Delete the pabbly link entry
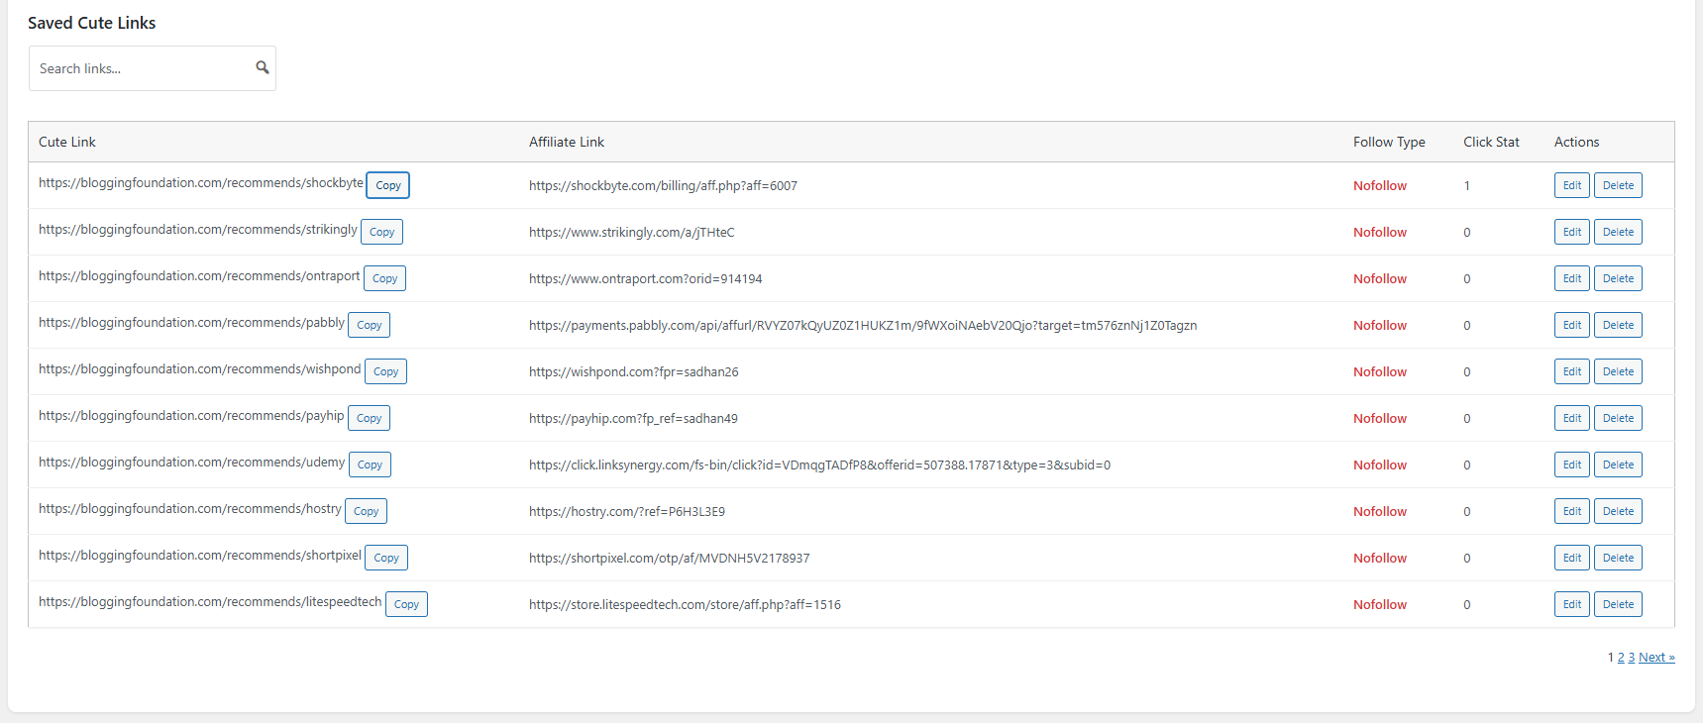Screen dimensions: 1703x723 coord(1618,325)
